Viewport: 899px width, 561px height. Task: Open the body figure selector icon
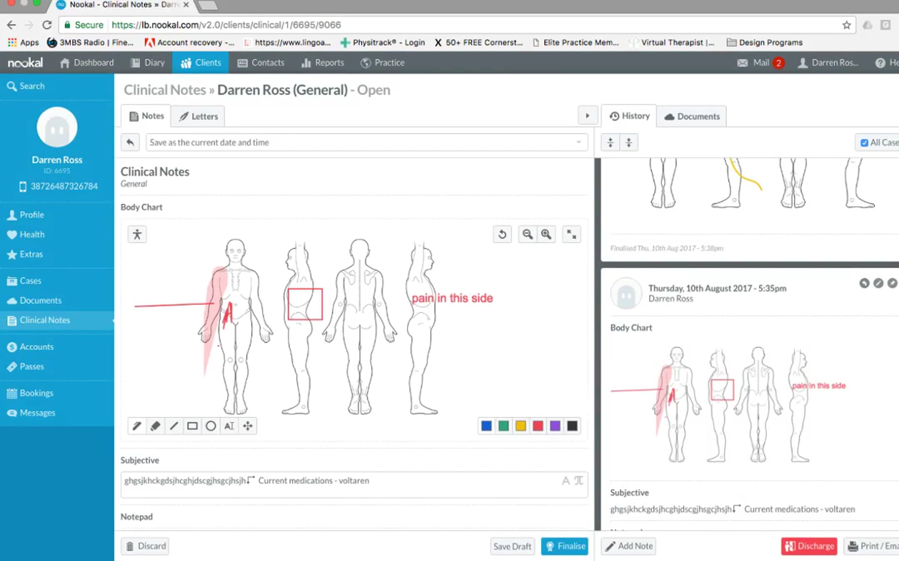click(x=137, y=234)
